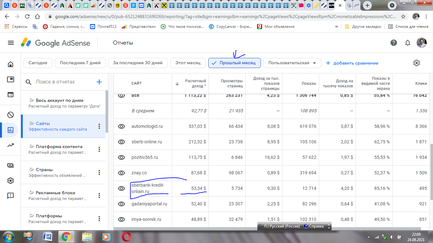Toggle the eye for sberb-online.ru row
This screenshot has height=243, width=433.
tap(121, 142)
